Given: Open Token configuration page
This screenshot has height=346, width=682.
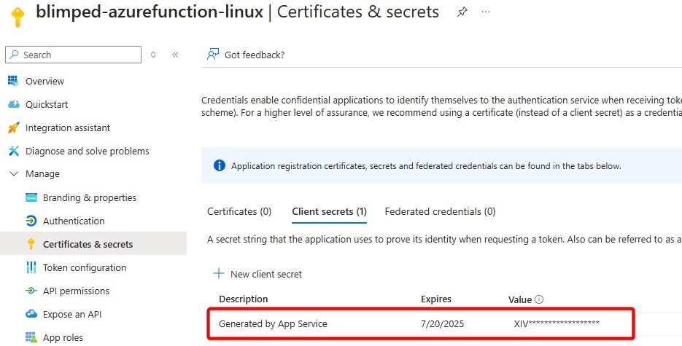Looking at the screenshot, I should 85,268.
